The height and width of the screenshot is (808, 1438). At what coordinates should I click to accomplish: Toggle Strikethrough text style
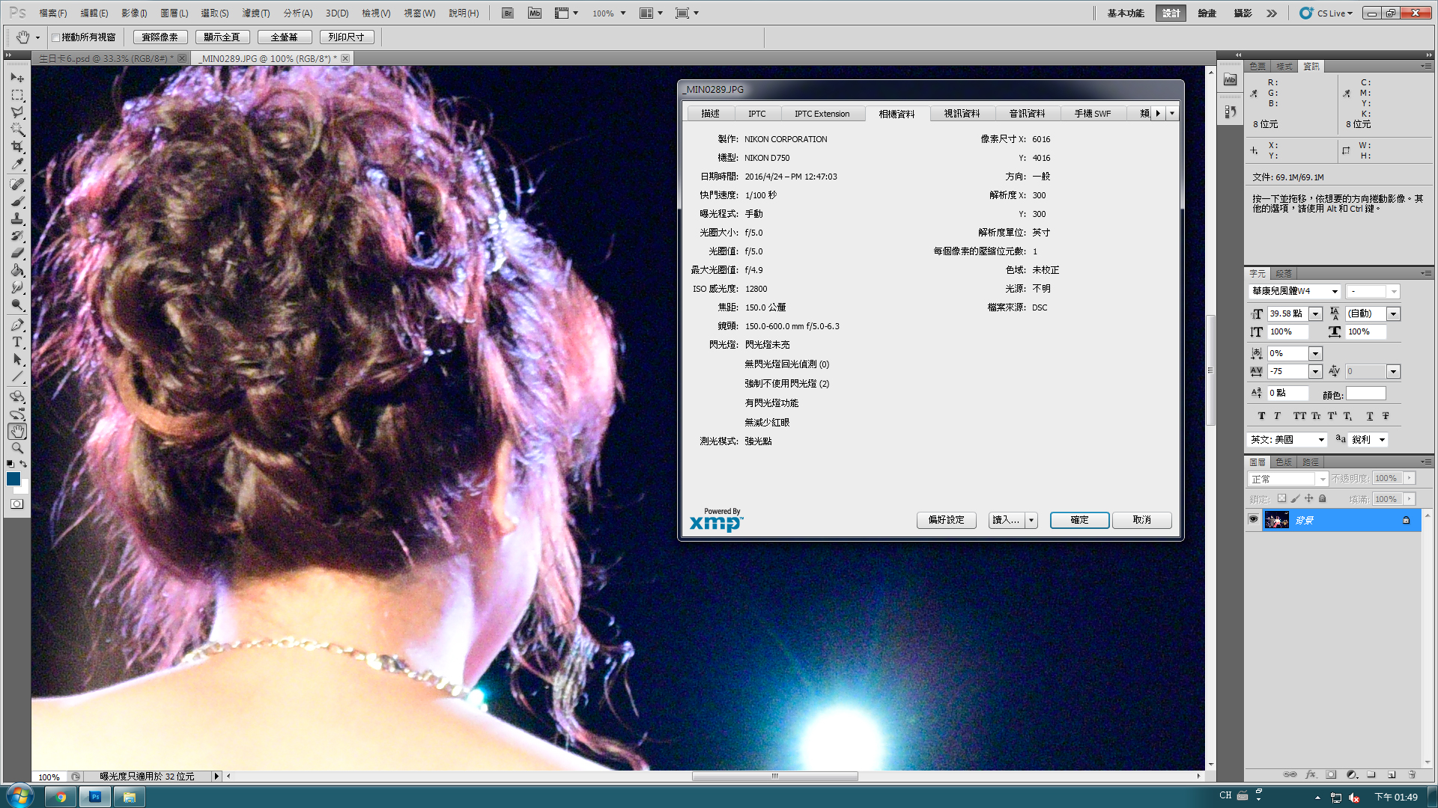click(1386, 416)
